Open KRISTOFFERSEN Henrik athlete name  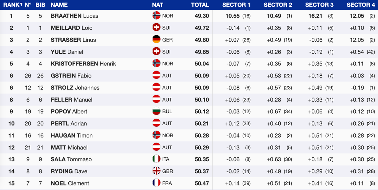pyautogui.click(x=84, y=63)
